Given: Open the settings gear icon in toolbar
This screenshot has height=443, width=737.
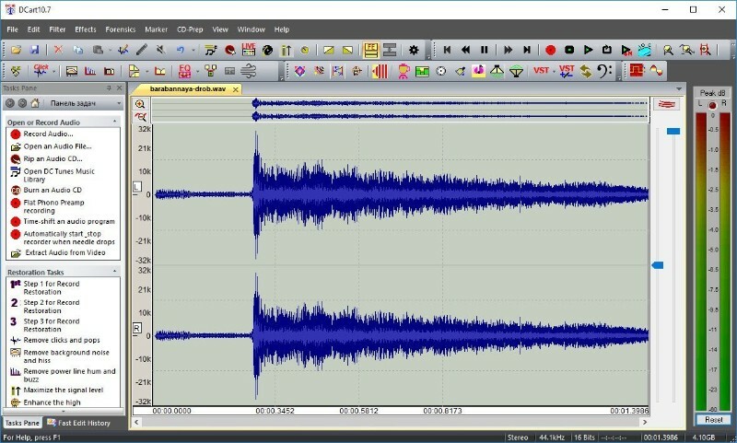Looking at the screenshot, I should (414, 50).
